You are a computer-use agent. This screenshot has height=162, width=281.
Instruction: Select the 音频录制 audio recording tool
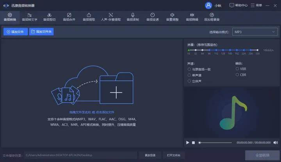tap(133, 17)
